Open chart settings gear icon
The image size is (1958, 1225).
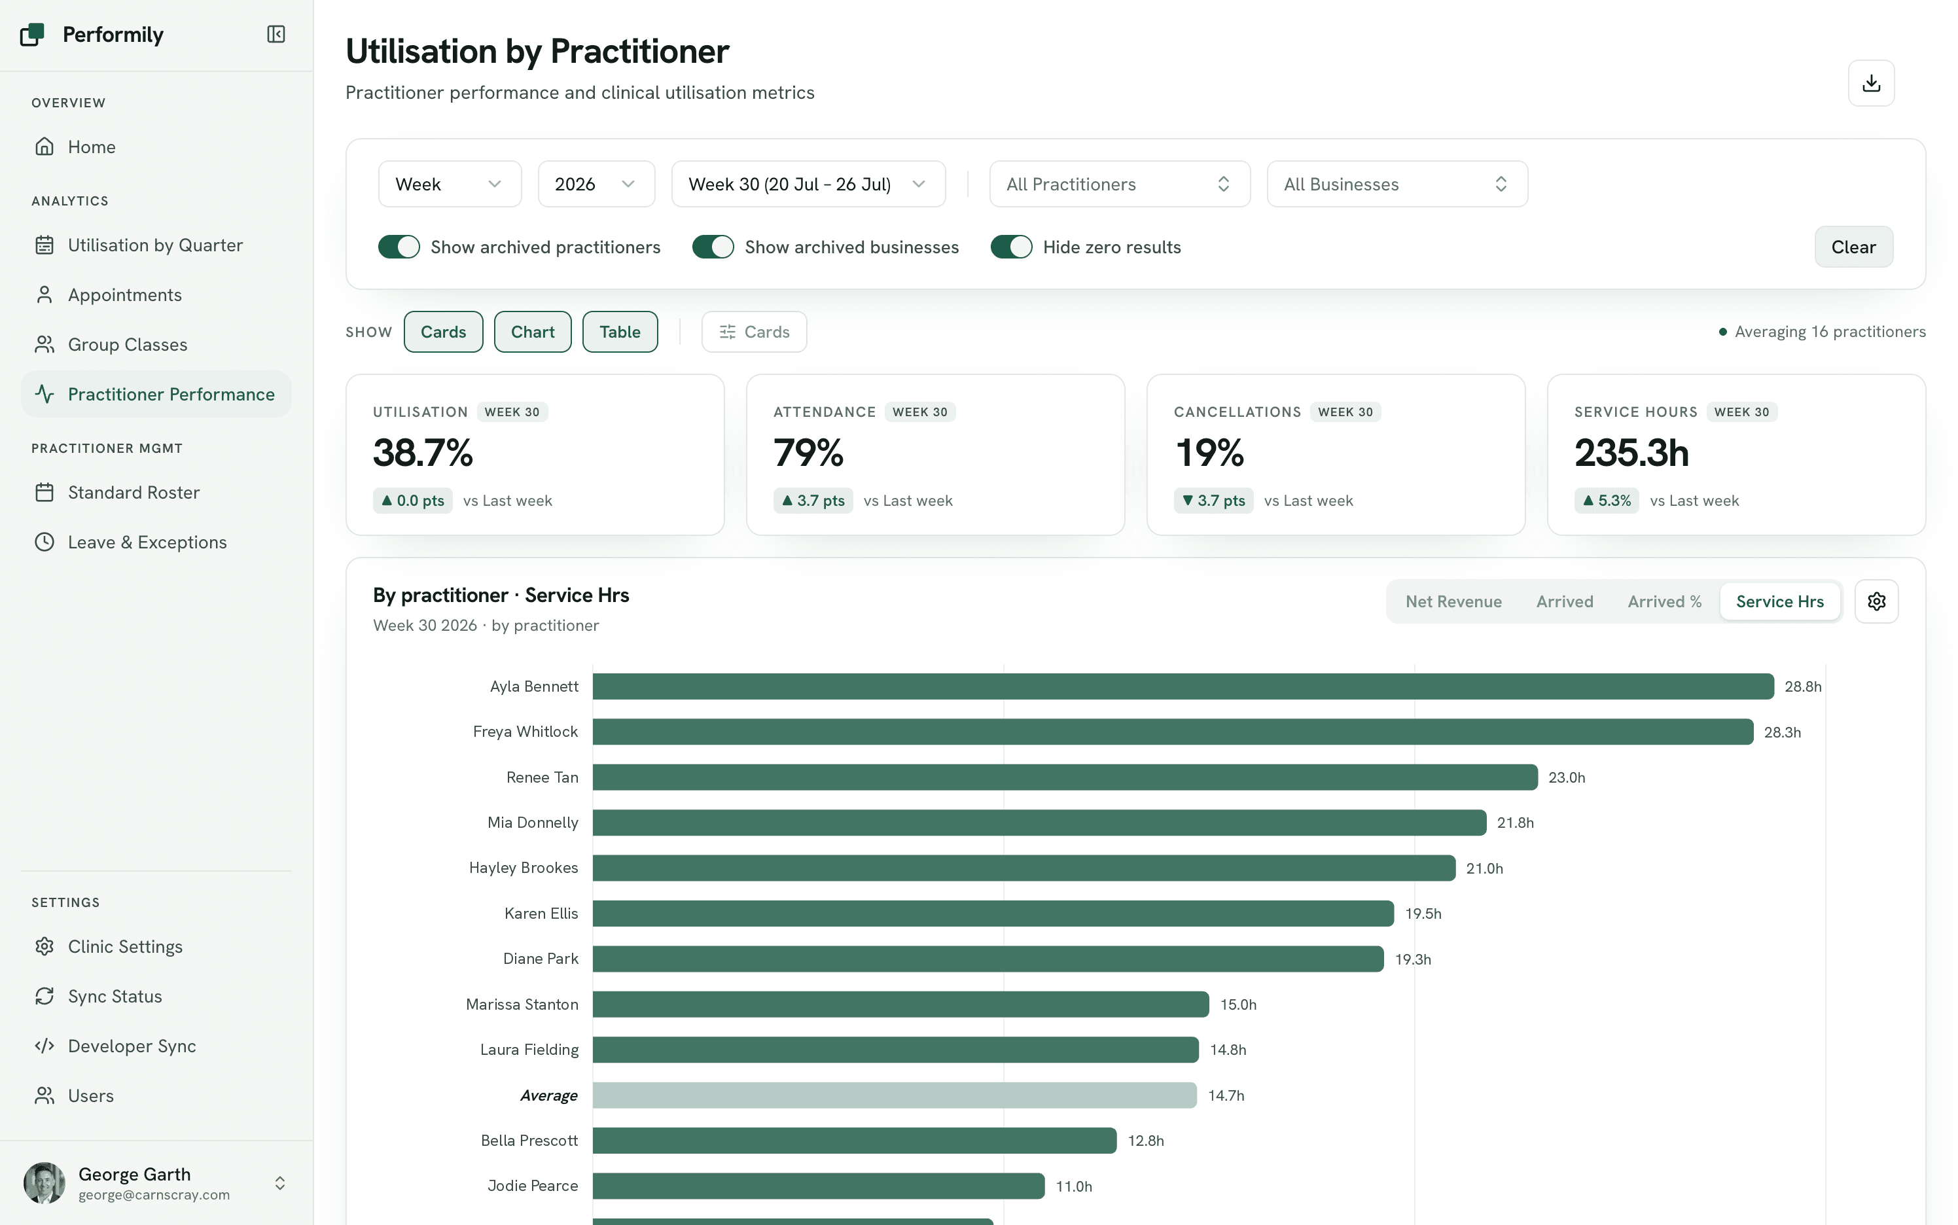(1876, 601)
